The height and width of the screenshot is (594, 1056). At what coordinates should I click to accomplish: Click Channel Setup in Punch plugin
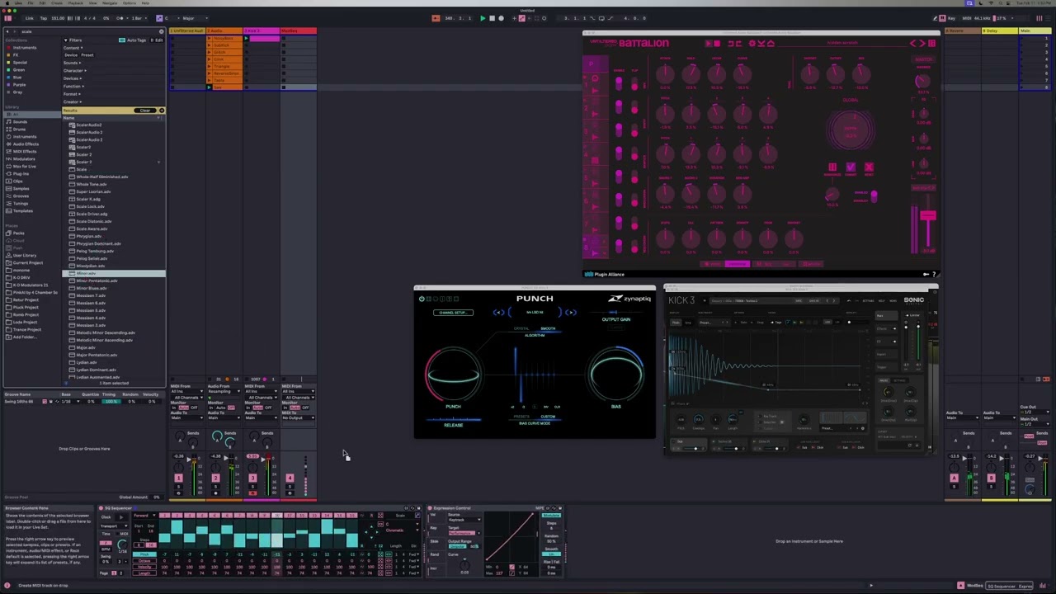click(x=453, y=313)
